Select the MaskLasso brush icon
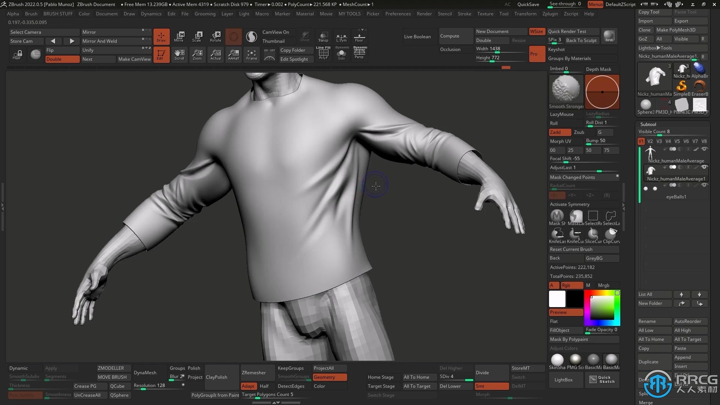Image resolution: width=720 pixels, height=405 pixels. click(x=576, y=217)
